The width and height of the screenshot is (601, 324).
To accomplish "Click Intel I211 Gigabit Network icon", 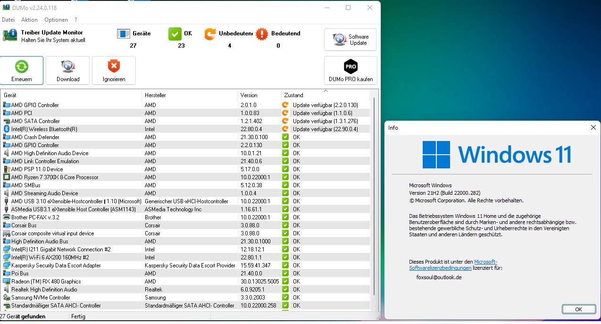I will (7, 249).
